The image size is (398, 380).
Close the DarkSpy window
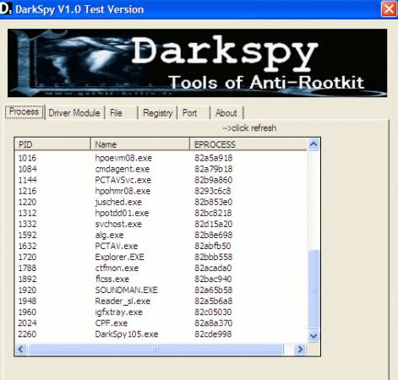389,9
